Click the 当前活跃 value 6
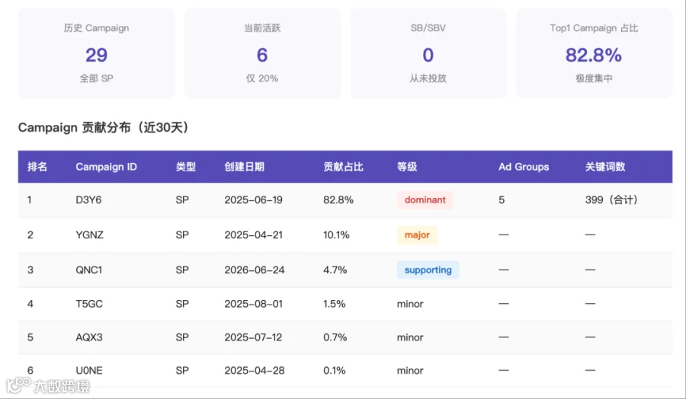This screenshot has width=686, height=399. tap(262, 55)
